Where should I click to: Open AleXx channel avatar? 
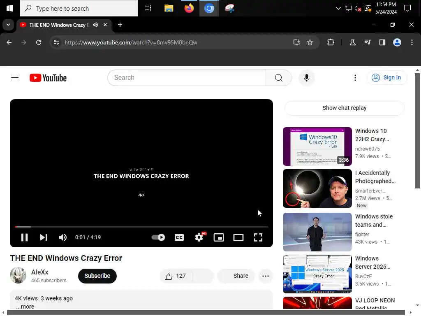(x=18, y=275)
